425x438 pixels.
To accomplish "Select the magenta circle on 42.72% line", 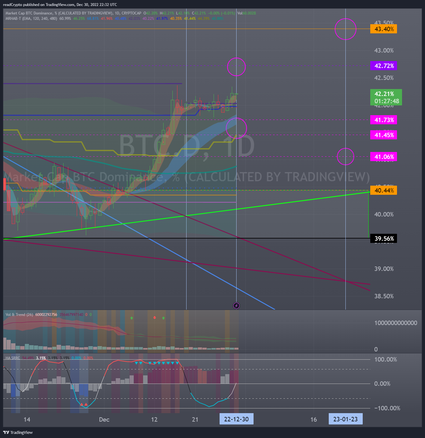I will click(236, 67).
